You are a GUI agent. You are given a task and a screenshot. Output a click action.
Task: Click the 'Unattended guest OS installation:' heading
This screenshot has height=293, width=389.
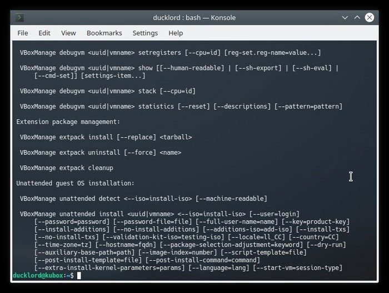[75, 183]
